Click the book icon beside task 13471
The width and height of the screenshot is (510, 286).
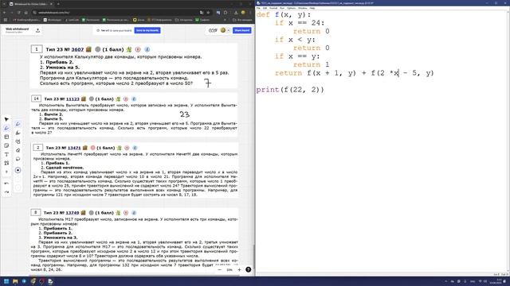[x=85, y=148]
